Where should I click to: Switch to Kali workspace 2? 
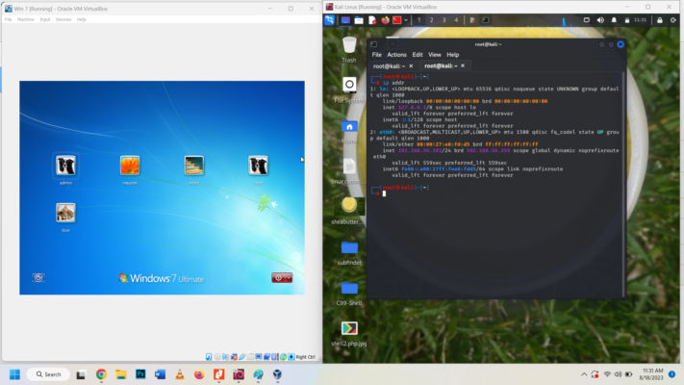pyautogui.click(x=431, y=20)
